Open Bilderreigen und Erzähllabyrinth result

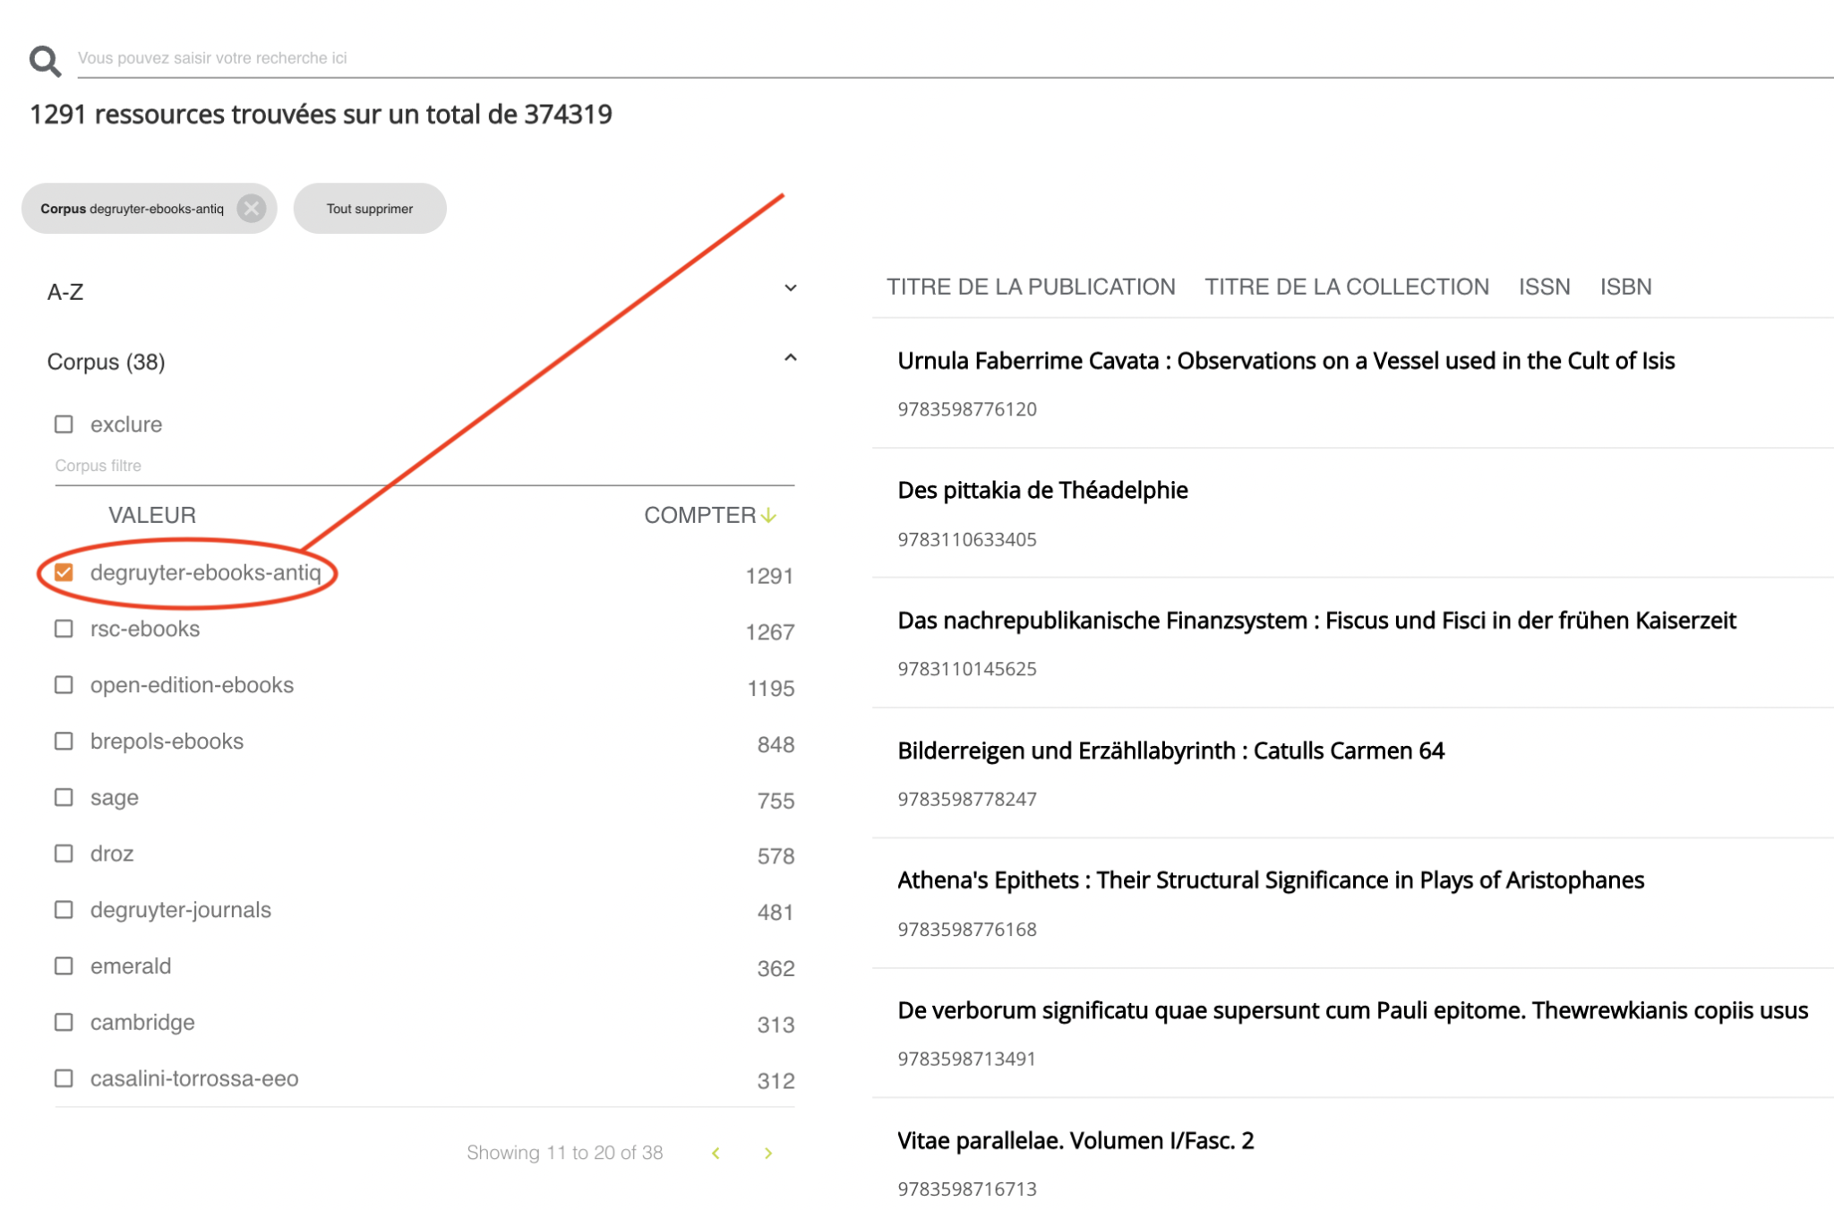1170,751
